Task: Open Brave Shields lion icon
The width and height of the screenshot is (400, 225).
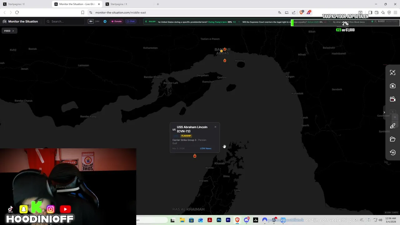Action: coord(302,12)
